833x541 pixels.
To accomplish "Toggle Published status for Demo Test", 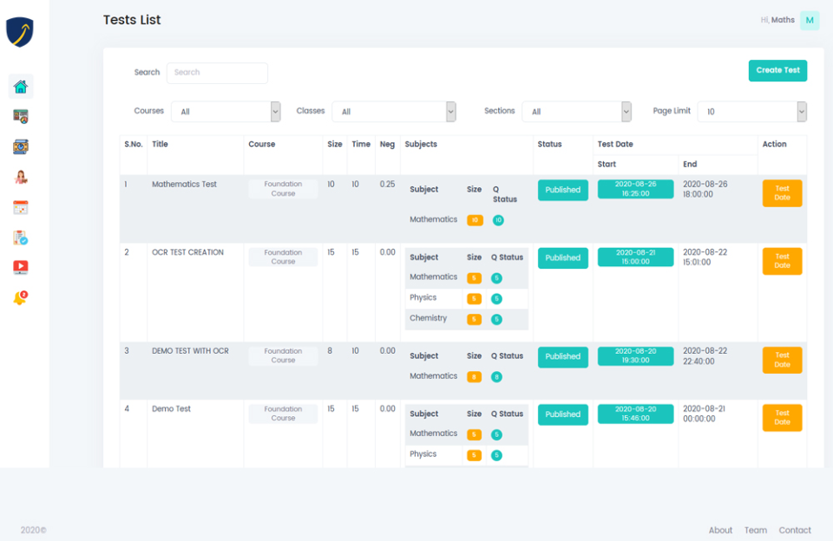I will pyautogui.click(x=563, y=414).
